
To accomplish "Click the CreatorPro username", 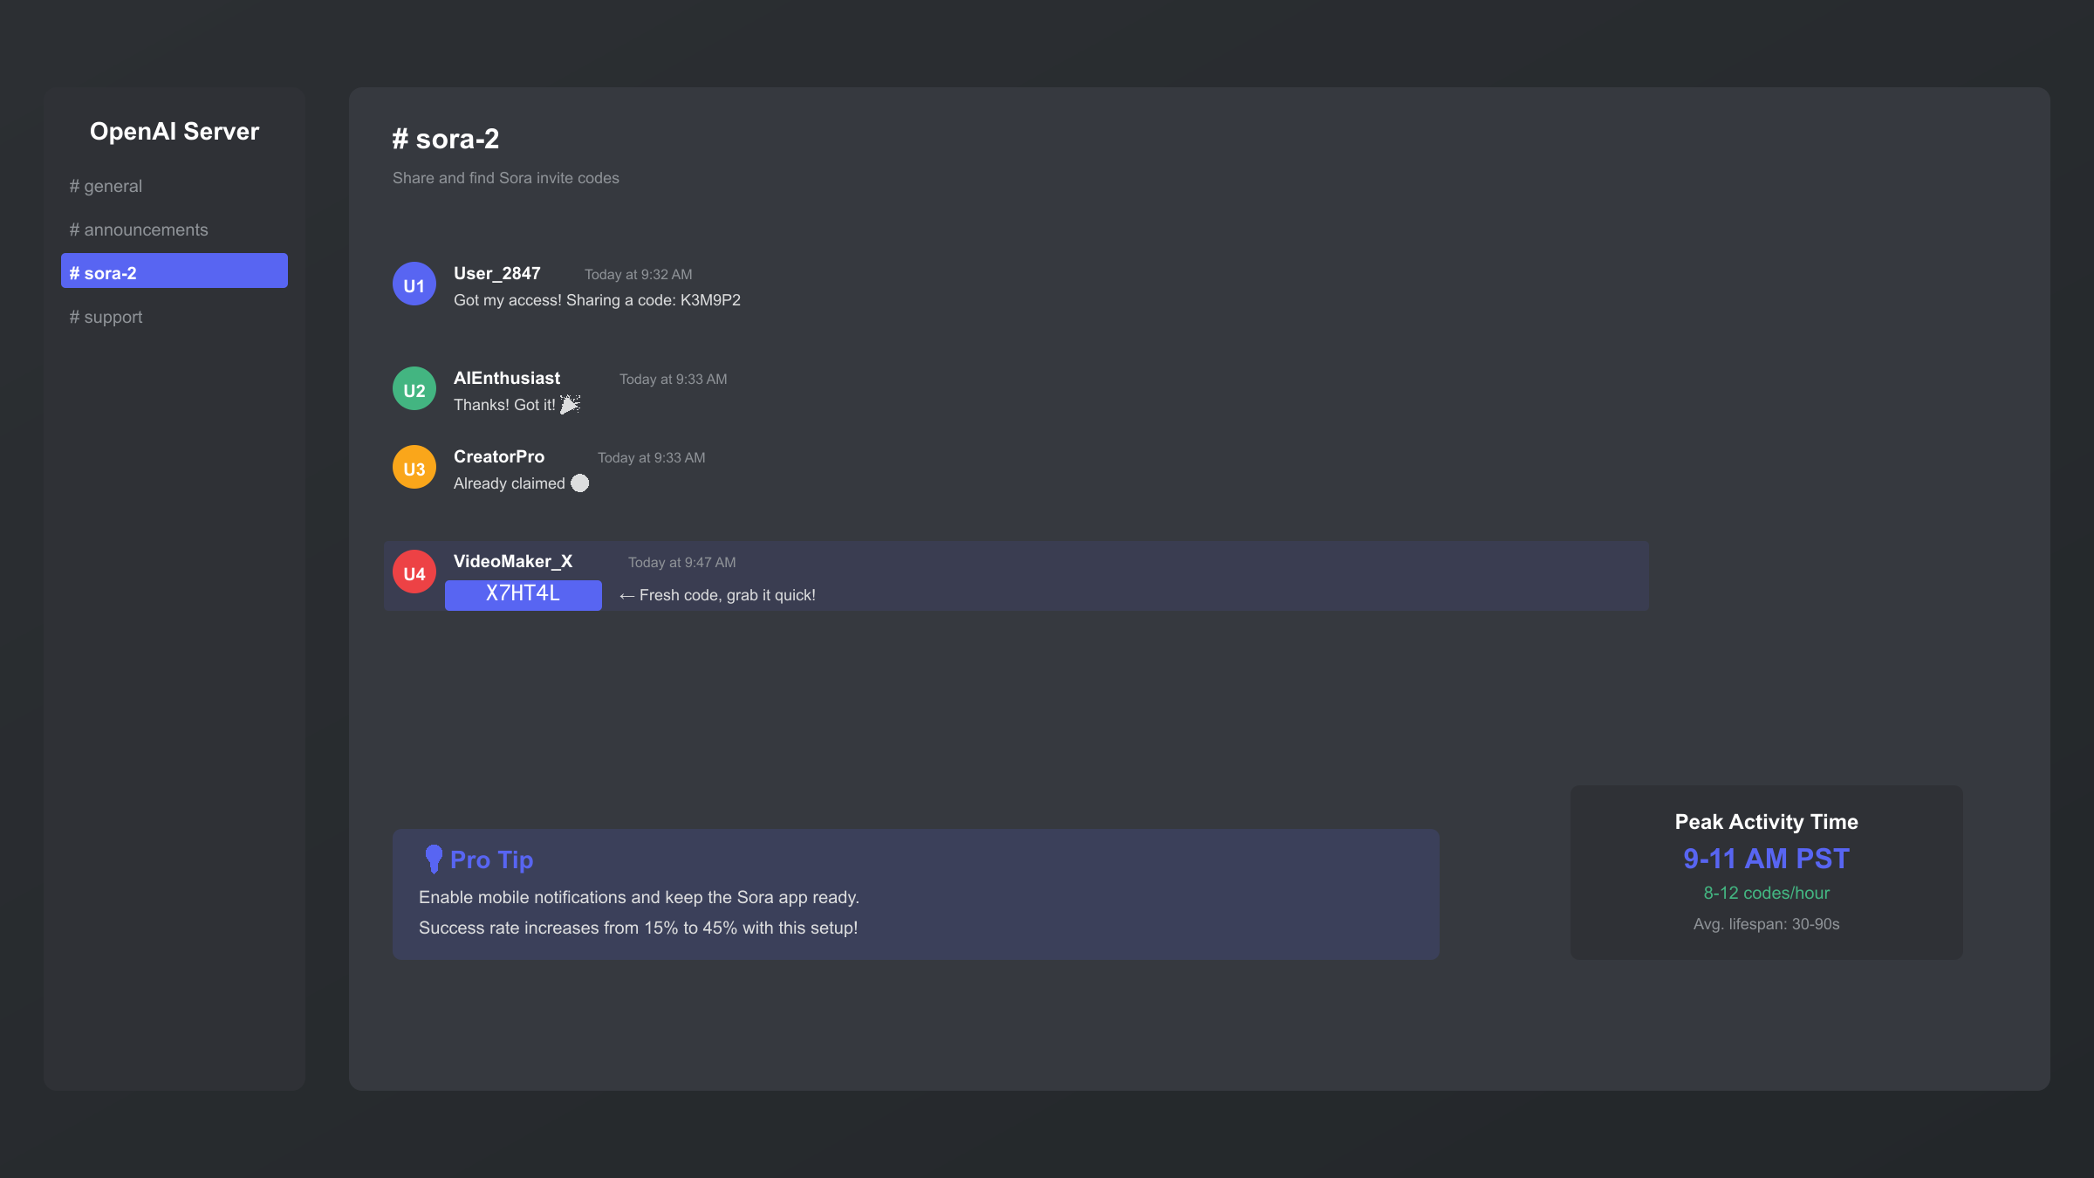I will 499,456.
